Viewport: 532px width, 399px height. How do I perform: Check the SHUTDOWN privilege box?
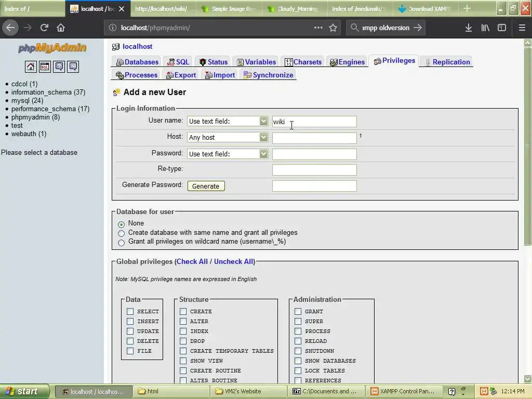tap(298, 351)
